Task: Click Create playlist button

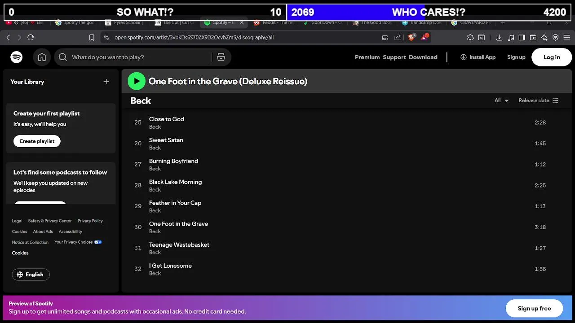Action: [x=37, y=141]
